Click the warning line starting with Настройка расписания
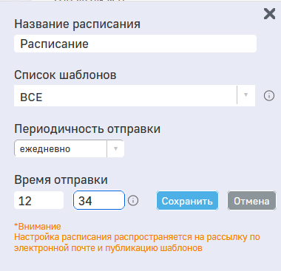281x271 pixels. 137,237
